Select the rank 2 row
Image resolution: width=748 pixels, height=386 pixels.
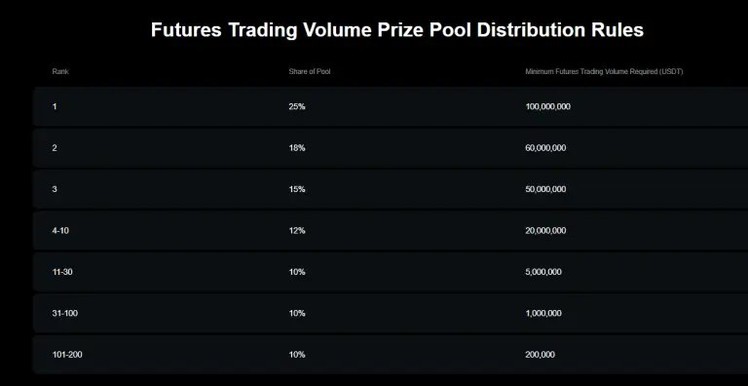click(391, 148)
